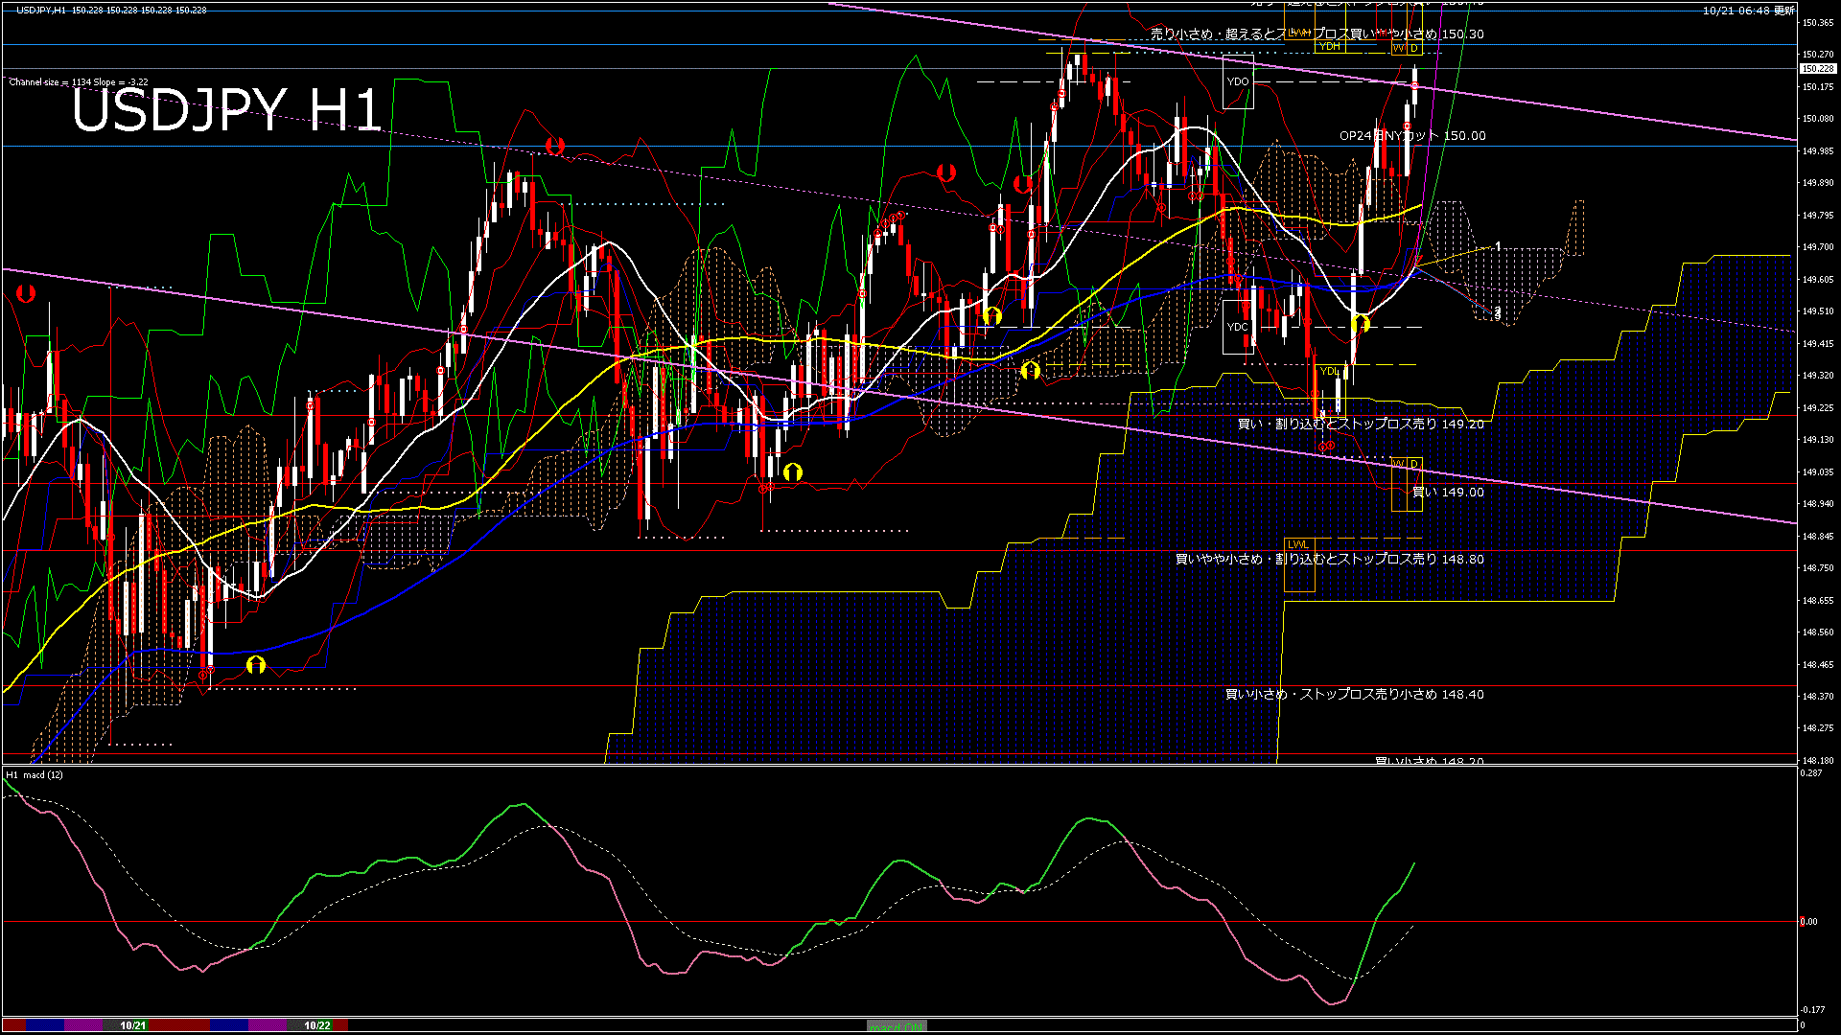This screenshot has width=1841, height=1035.
Task: Click the upper W D pivot box near 150.27
Action: 1407,48
